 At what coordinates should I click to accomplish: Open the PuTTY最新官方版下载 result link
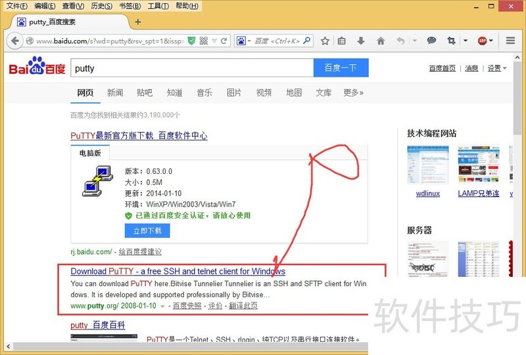(139, 136)
